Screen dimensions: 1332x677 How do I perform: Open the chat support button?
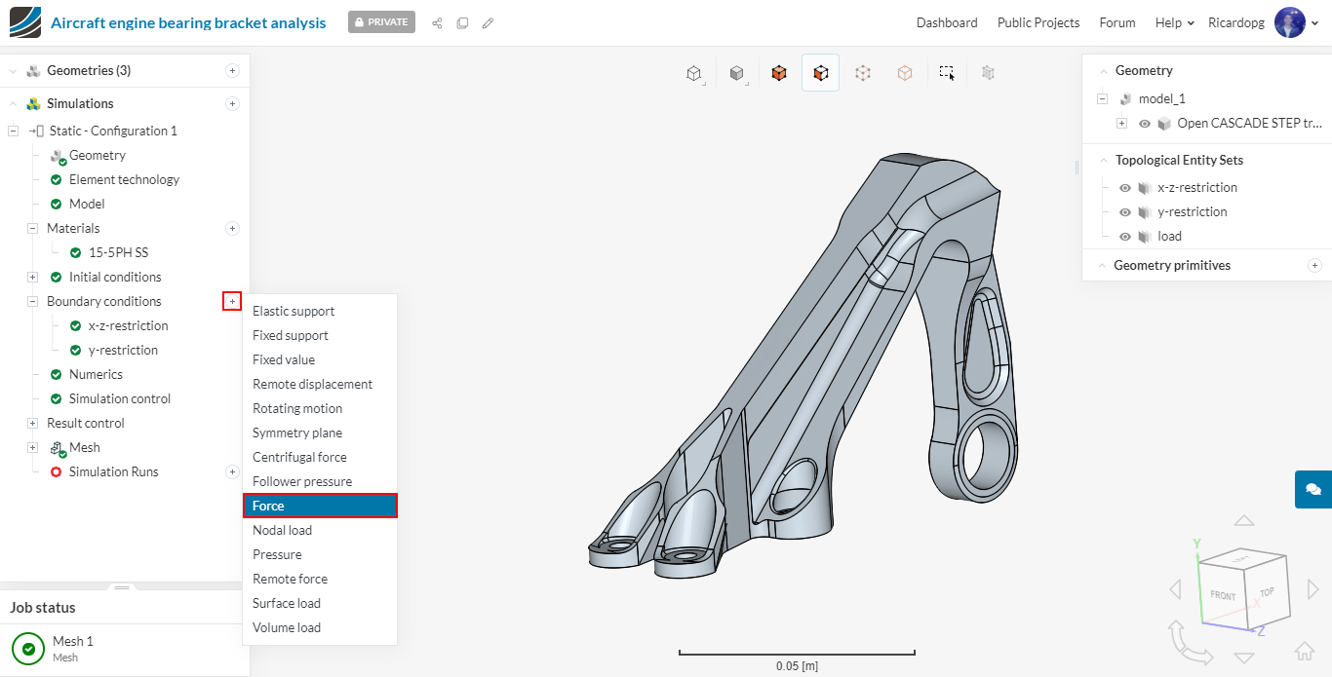pos(1312,489)
